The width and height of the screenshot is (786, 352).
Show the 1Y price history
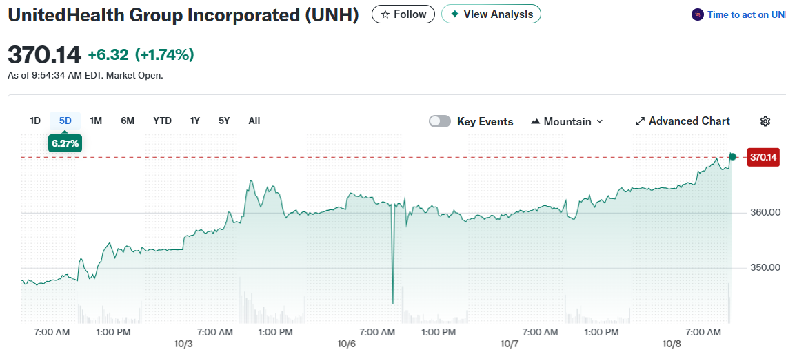pos(195,121)
